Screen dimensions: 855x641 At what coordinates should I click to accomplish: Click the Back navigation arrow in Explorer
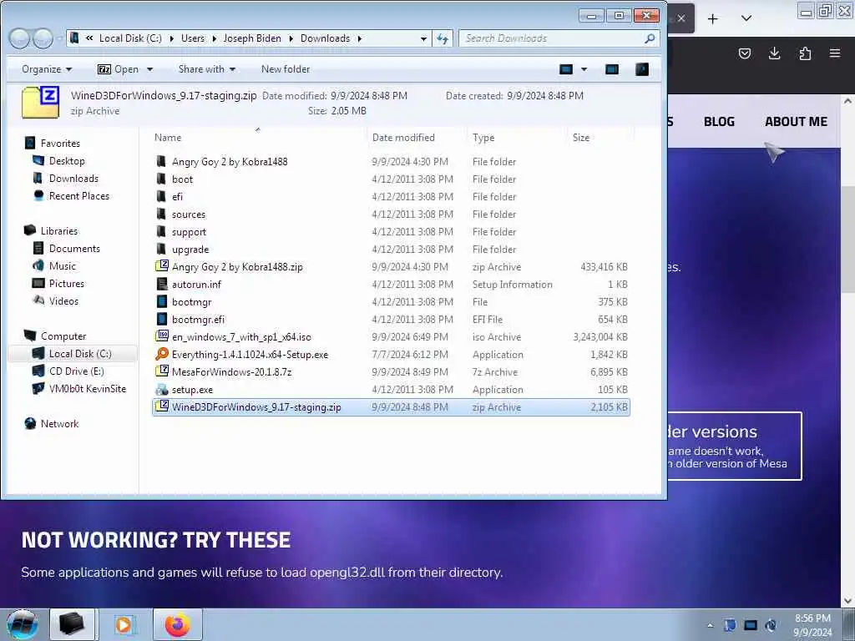pyautogui.click(x=20, y=38)
